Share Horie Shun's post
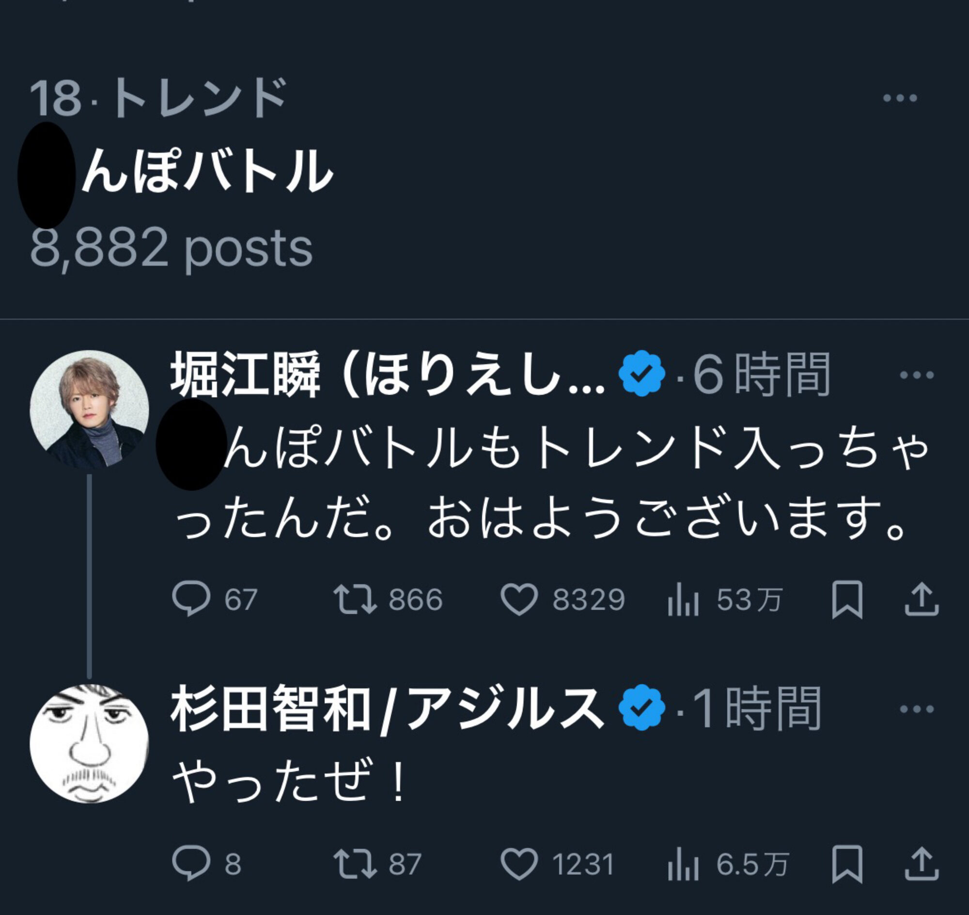 (921, 599)
